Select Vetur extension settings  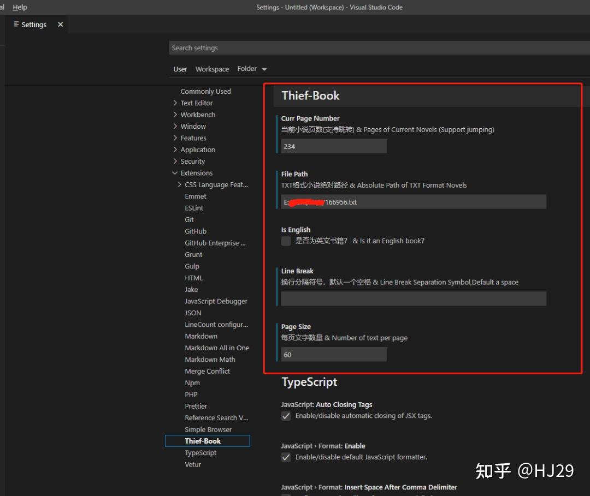click(193, 464)
